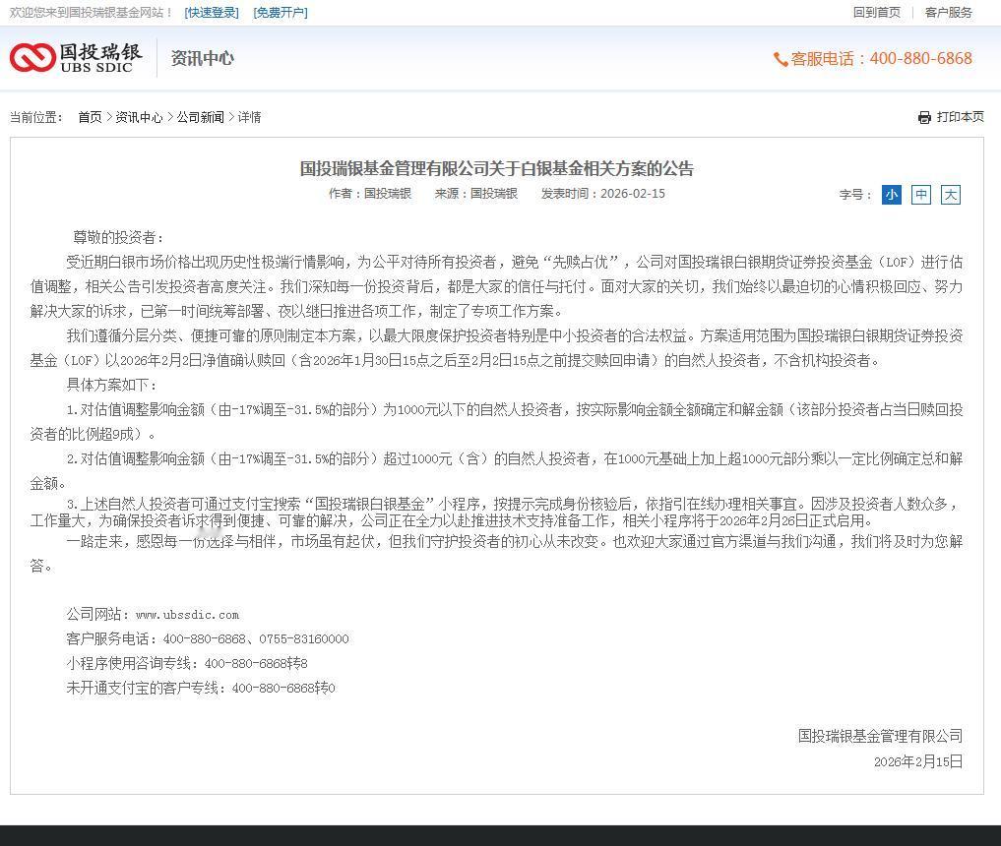The height and width of the screenshot is (846, 1001).
Task: Click the announcement title about 白银基金方案
Action: [497, 169]
